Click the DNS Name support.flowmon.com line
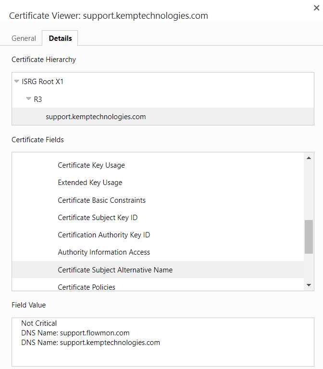The height and width of the screenshot is (369, 323). point(75,333)
